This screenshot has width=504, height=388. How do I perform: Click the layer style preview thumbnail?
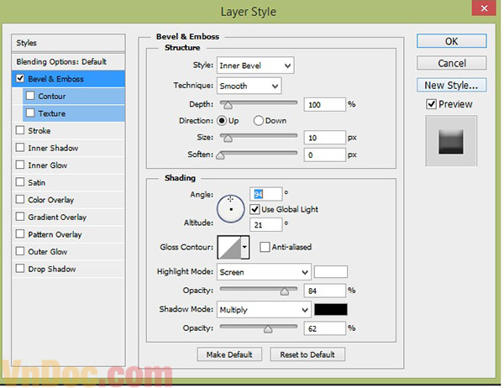point(451,141)
